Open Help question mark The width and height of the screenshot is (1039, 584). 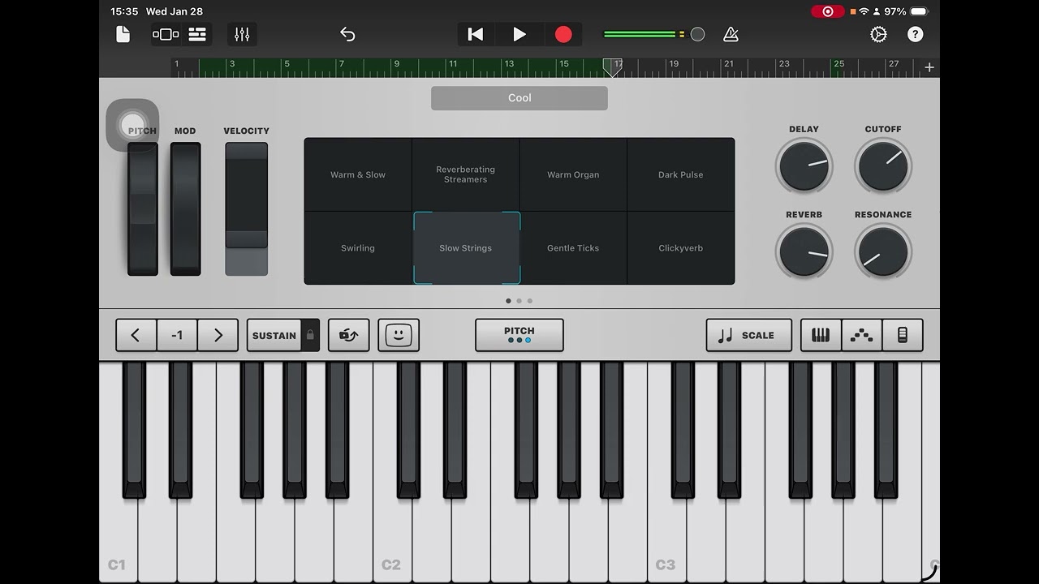(x=915, y=34)
